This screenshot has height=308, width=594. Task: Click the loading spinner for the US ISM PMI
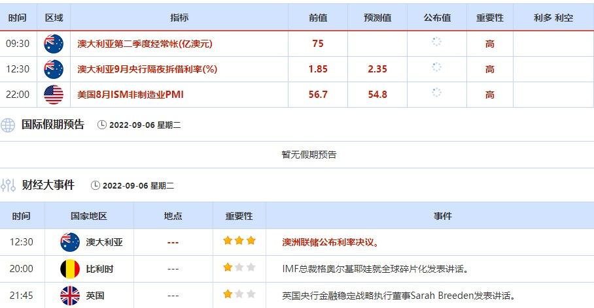tap(436, 93)
